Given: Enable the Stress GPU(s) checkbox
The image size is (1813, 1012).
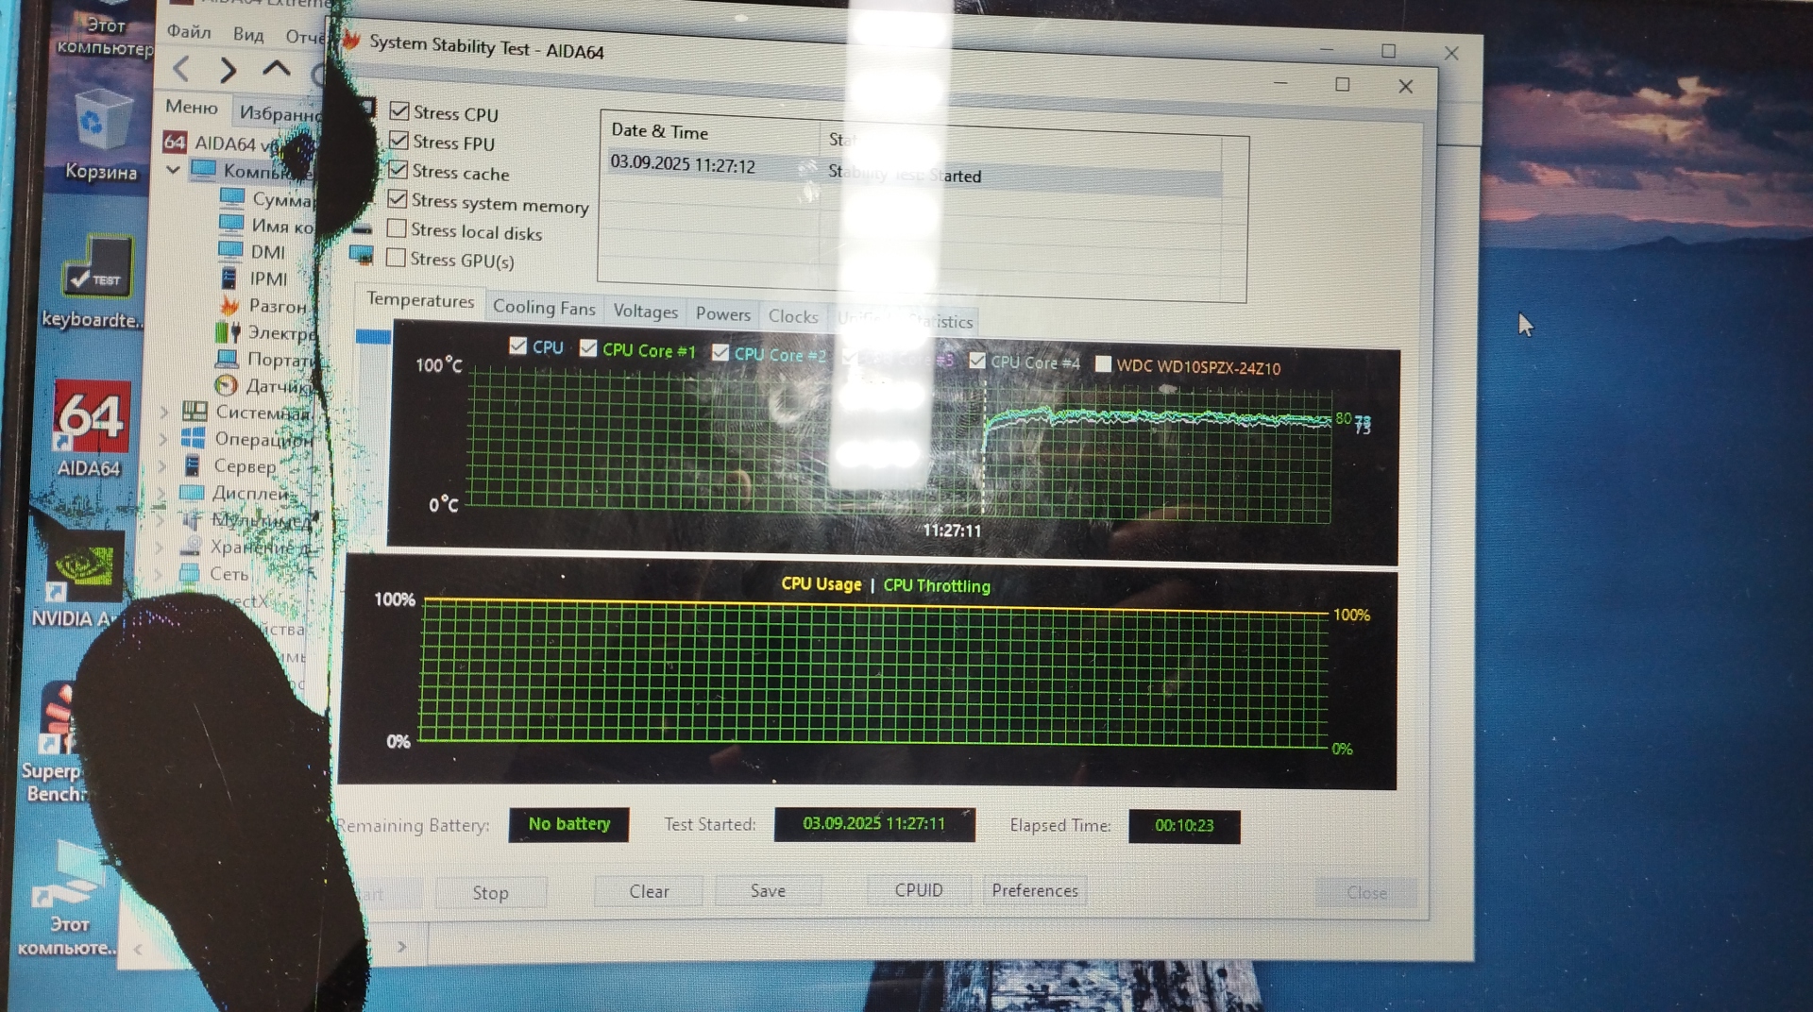Looking at the screenshot, I should click(x=397, y=258).
